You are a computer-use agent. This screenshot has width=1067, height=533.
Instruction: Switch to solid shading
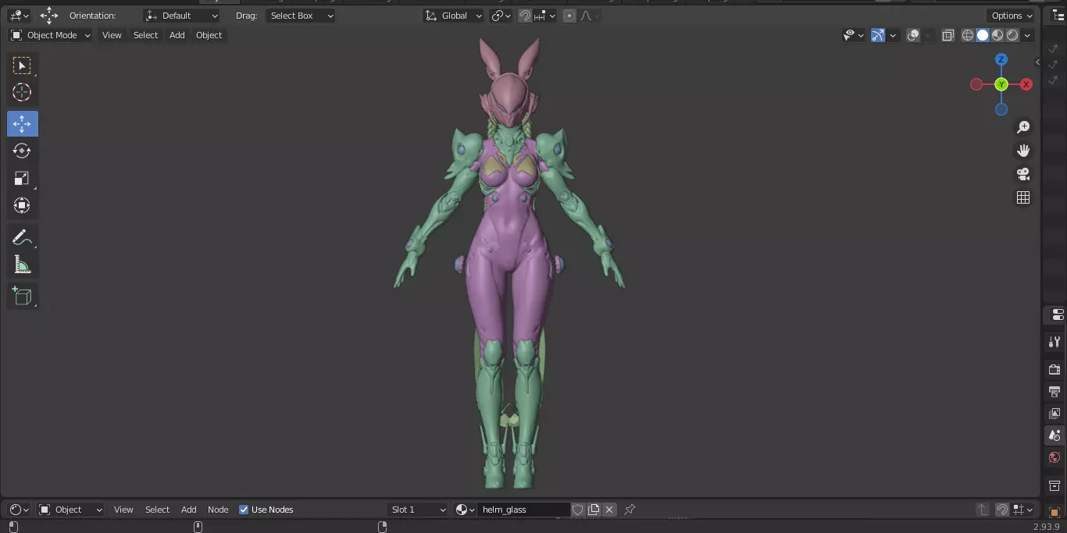pos(983,35)
